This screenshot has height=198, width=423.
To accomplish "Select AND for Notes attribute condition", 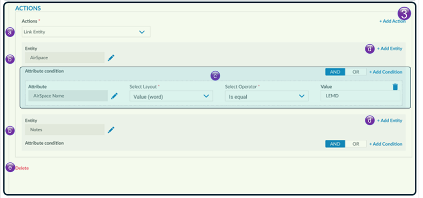I will 335,144.
